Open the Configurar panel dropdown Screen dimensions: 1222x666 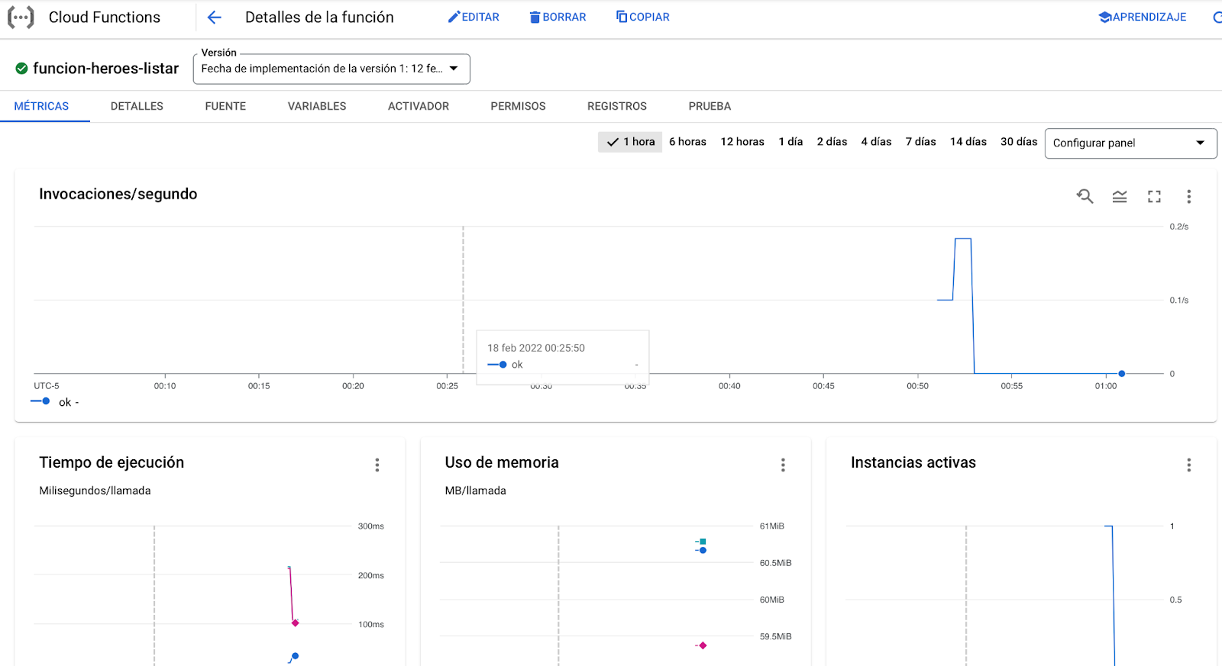coord(1130,143)
